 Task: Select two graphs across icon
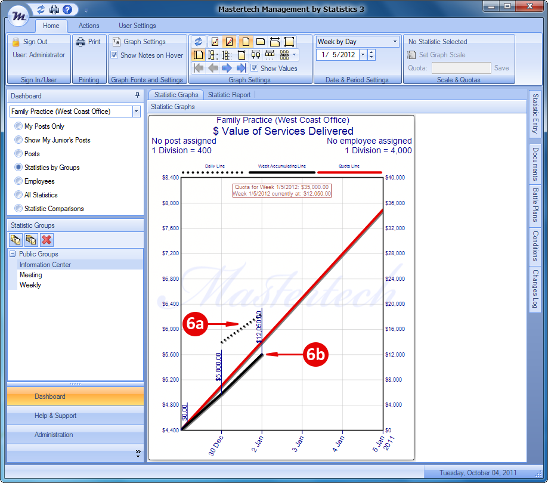point(256,55)
